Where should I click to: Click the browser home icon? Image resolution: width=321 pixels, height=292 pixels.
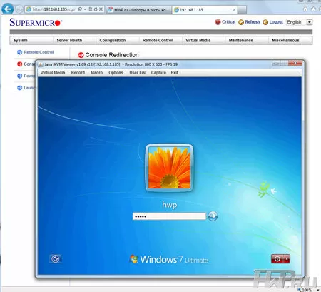pos(305,9)
